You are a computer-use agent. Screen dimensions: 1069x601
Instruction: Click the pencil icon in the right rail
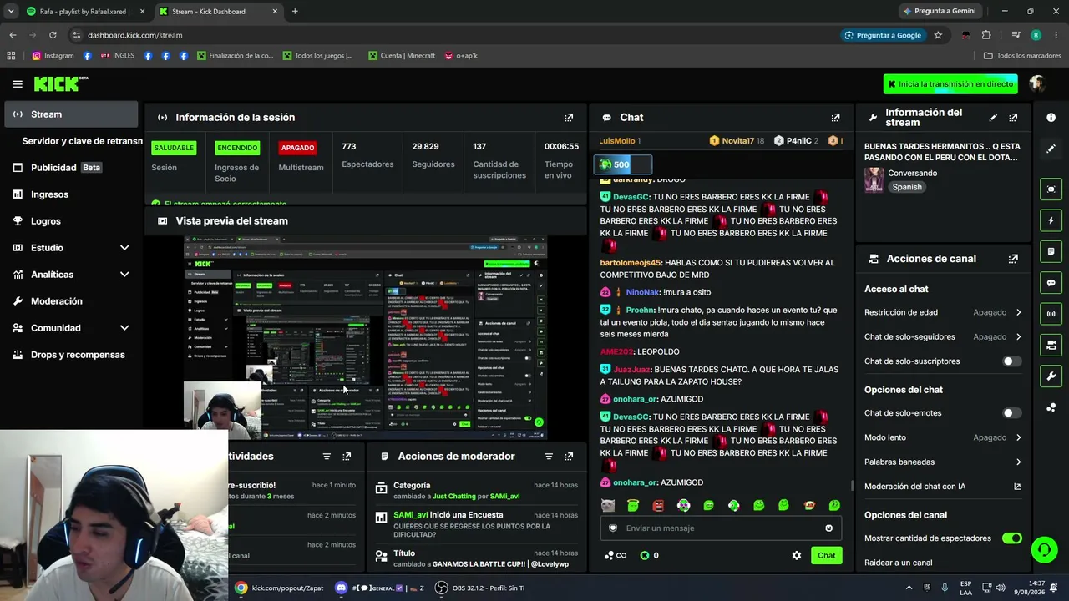[x=1051, y=149]
